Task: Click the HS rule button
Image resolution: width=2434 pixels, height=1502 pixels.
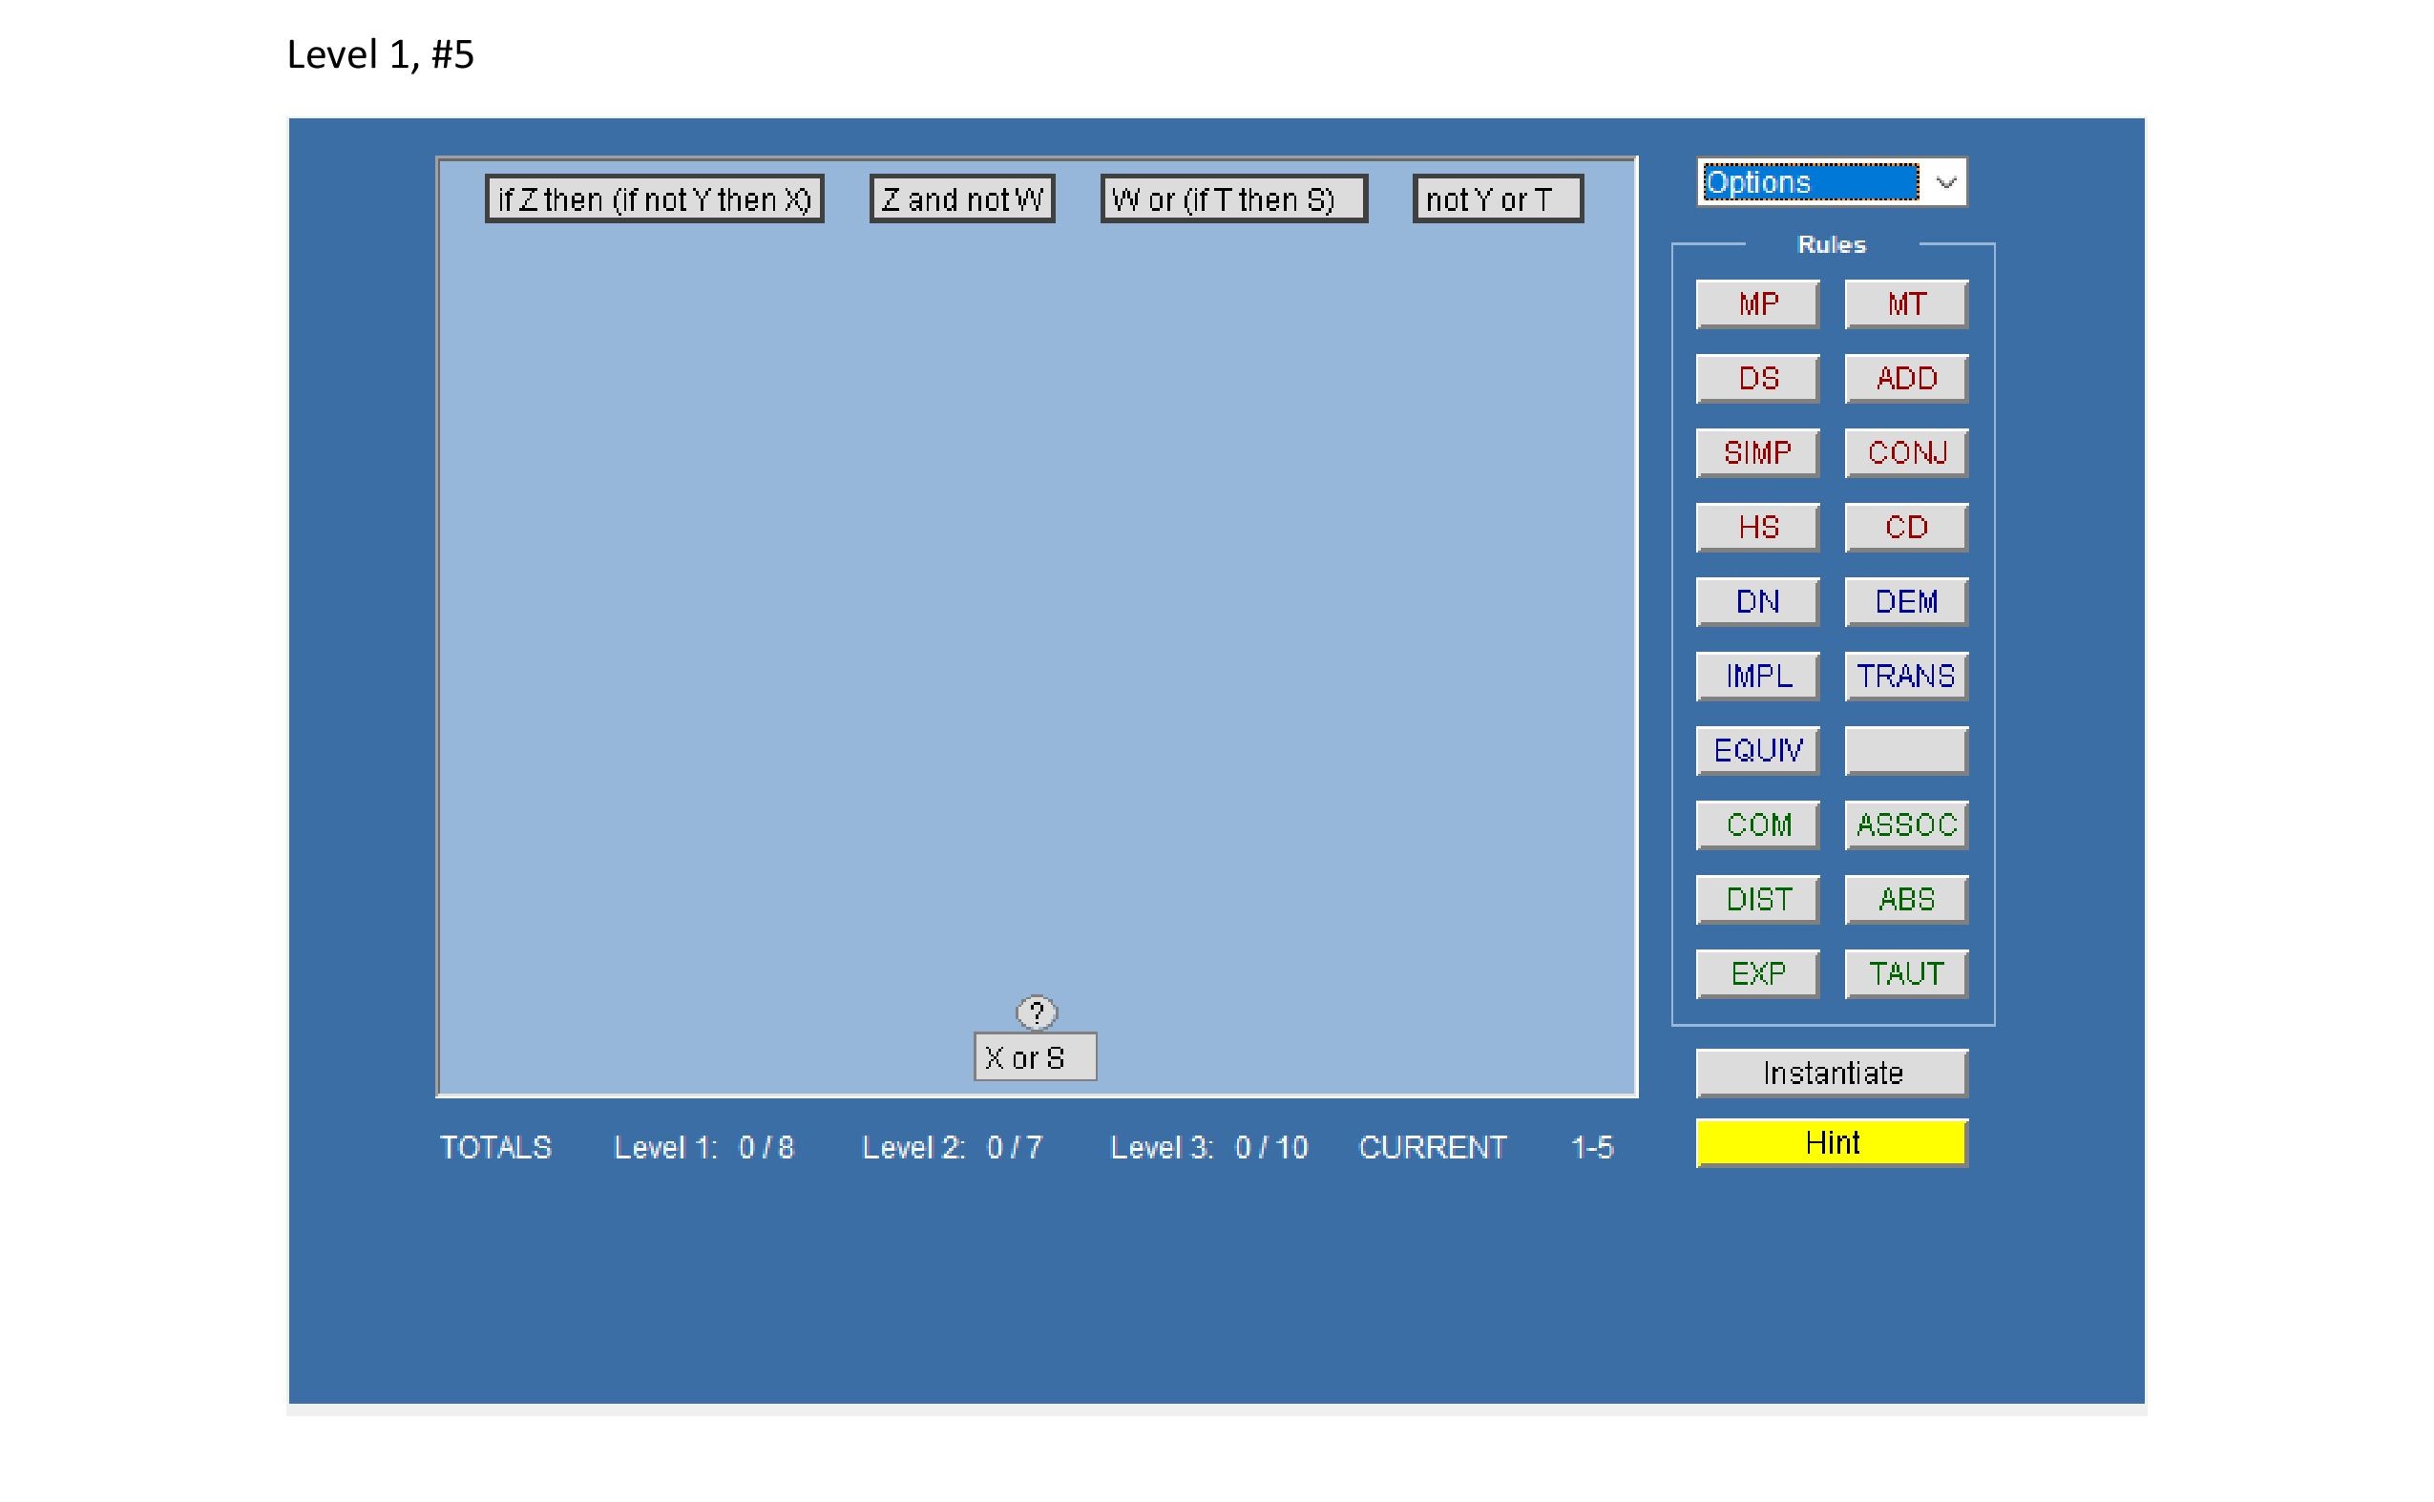Action: 1756,528
